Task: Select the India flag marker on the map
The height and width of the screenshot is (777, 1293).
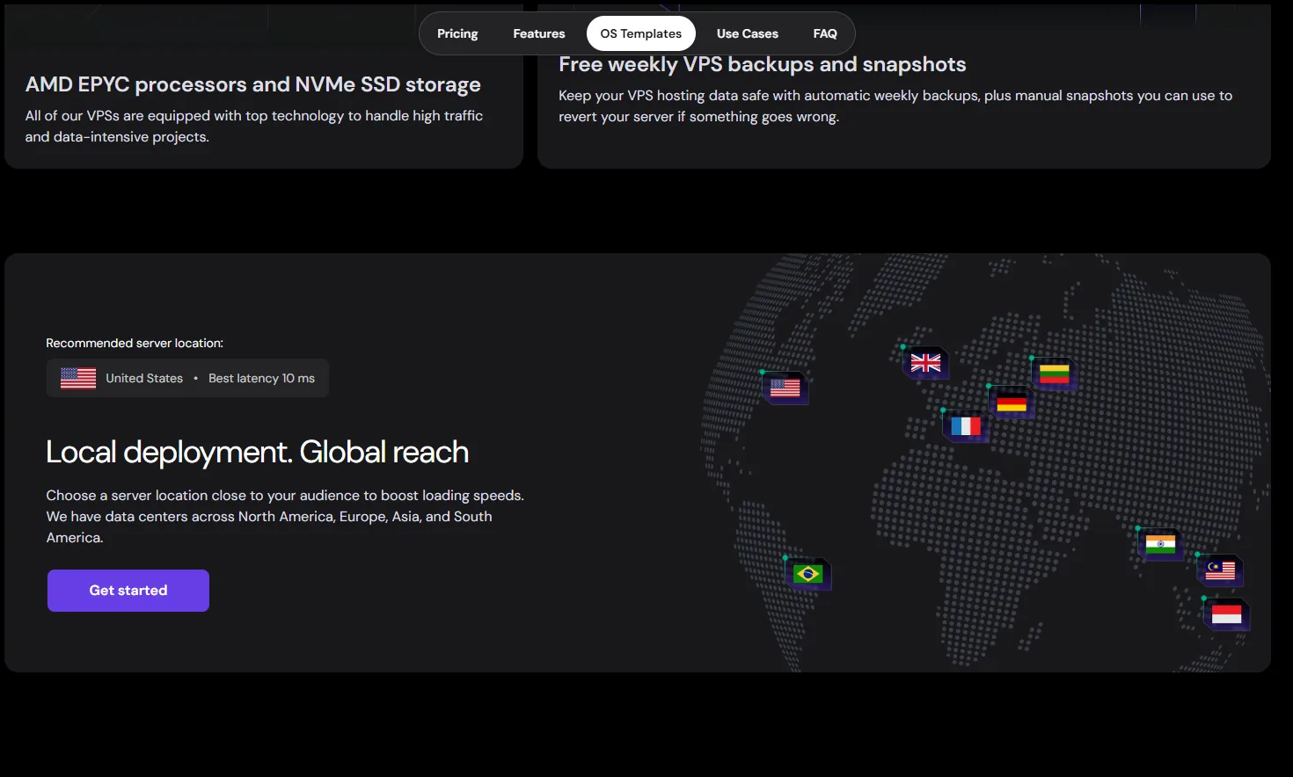Action: tap(1160, 545)
